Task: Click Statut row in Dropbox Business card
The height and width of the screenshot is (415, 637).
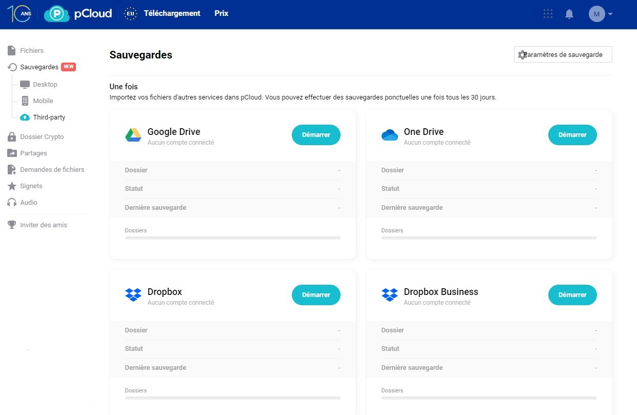Action: click(x=489, y=349)
